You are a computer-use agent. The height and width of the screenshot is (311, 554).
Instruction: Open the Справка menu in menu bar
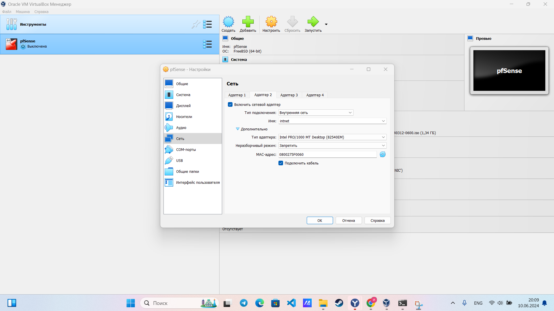[x=41, y=12]
